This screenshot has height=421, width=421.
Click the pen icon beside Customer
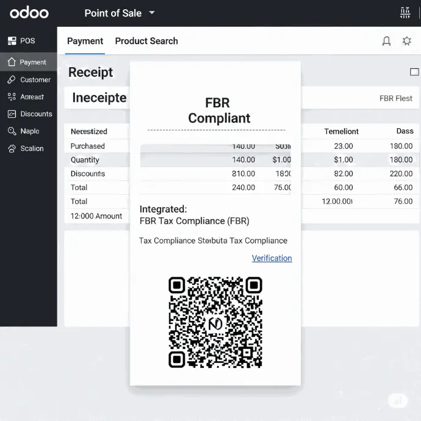pyautogui.click(x=12, y=80)
